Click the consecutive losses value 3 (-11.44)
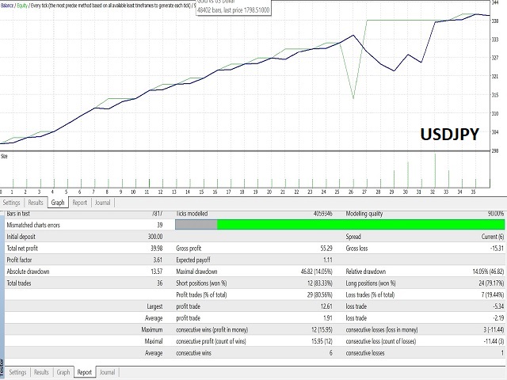The width and height of the screenshot is (507, 380). pyautogui.click(x=494, y=329)
